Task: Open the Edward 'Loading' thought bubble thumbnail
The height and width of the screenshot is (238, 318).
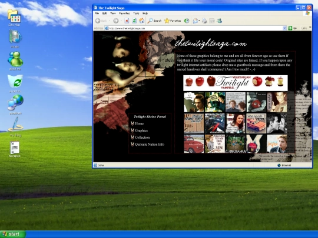Action: click(194, 102)
